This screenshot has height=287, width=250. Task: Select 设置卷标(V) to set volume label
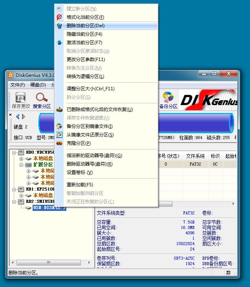pyautogui.click(x=79, y=173)
